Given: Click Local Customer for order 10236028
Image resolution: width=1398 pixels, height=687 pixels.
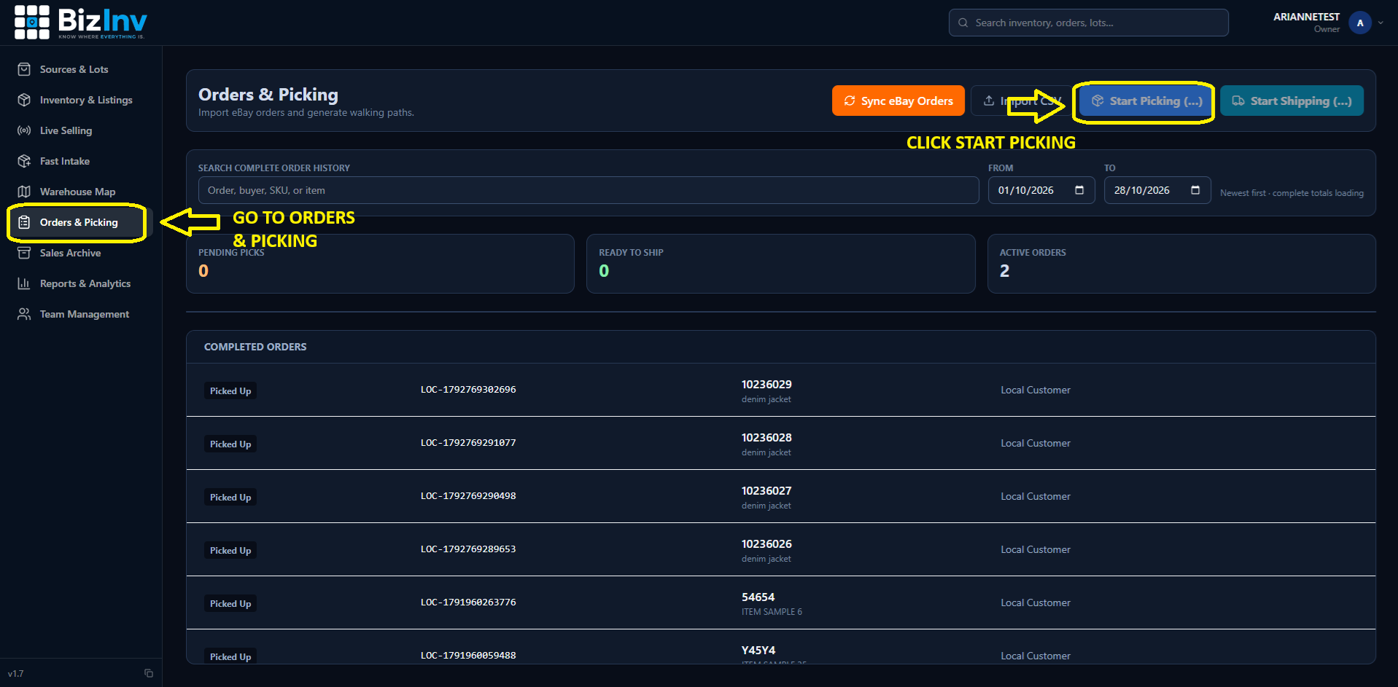Looking at the screenshot, I should (1036, 443).
